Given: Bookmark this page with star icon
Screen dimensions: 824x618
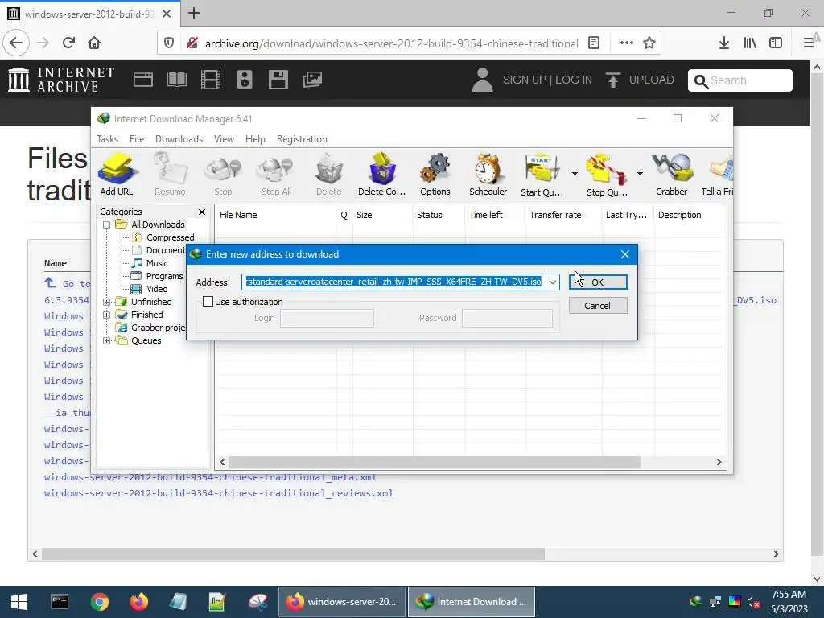Looking at the screenshot, I should tap(649, 43).
